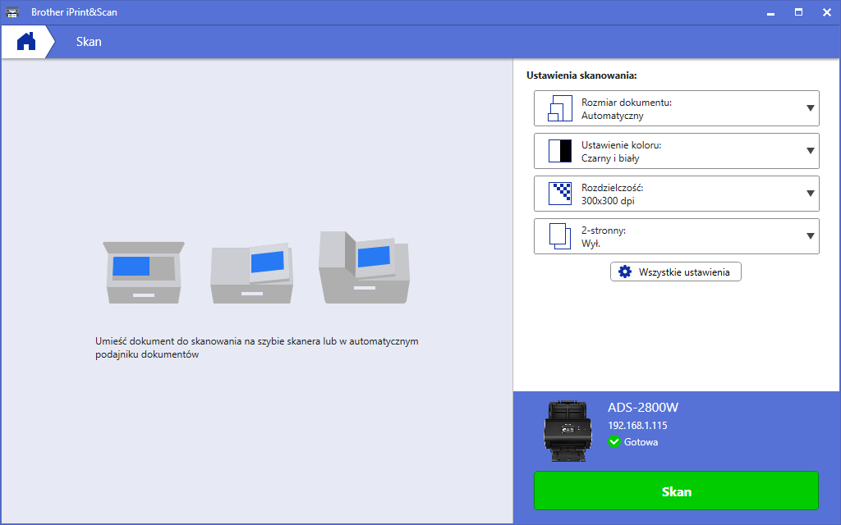Click the document size pages icon
This screenshot has height=525, width=841.
coord(559,108)
